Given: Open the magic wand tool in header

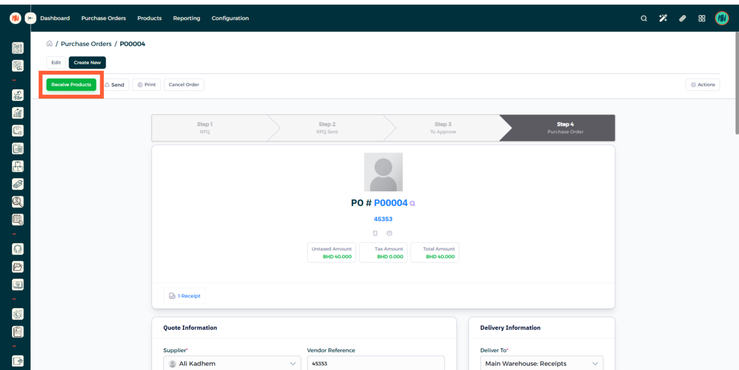Looking at the screenshot, I should (x=663, y=18).
